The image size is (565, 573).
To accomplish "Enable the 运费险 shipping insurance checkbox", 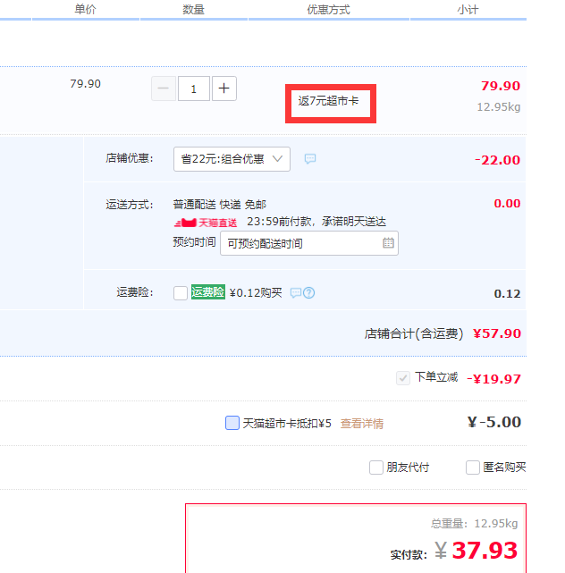I will click(x=181, y=292).
